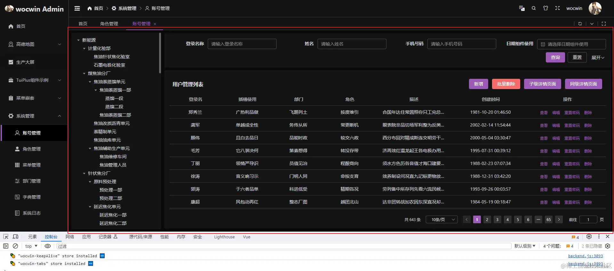Click the theme shirt icon

point(545,8)
